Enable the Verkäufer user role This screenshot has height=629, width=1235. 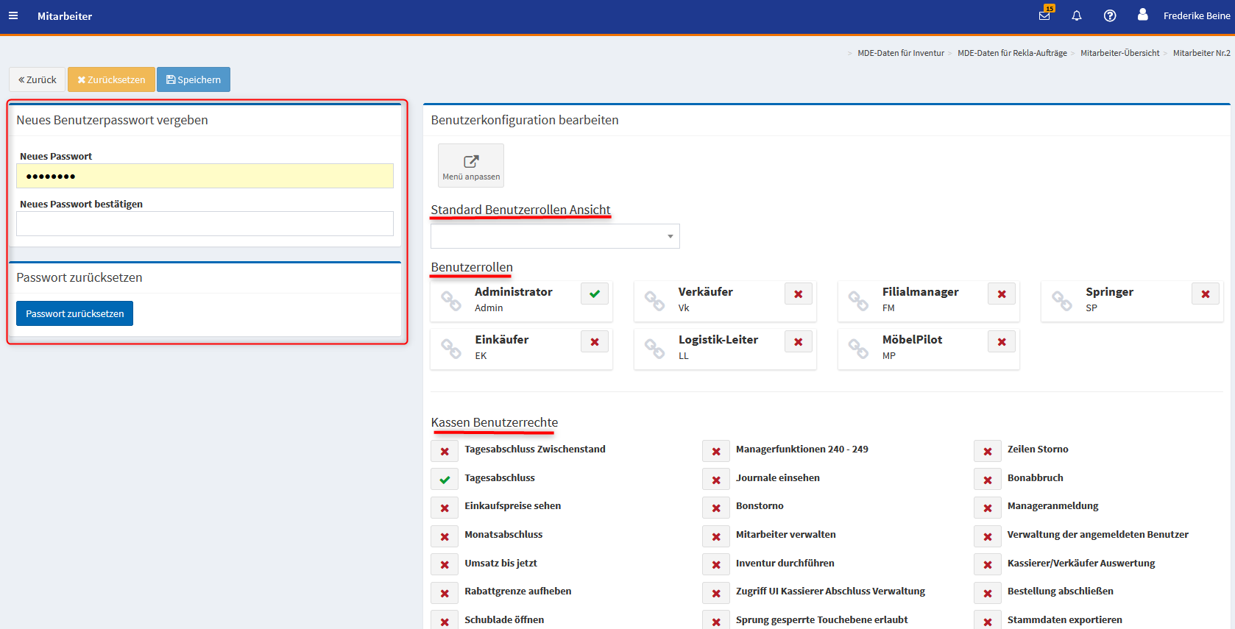798,294
